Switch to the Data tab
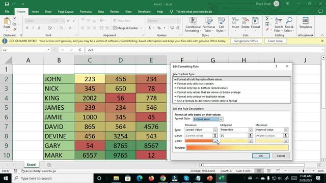Image resolution: width=326 pixels, height=183 pixels. click(x=101, y=12)
